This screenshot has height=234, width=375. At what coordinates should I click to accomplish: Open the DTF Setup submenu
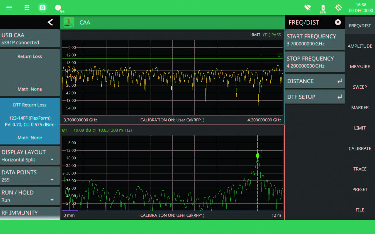[x=315, y=97]
